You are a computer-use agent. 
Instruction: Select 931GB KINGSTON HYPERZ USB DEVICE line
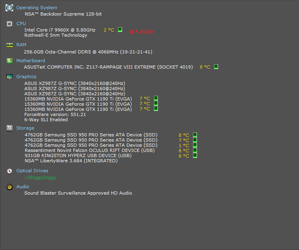(78, 156)
